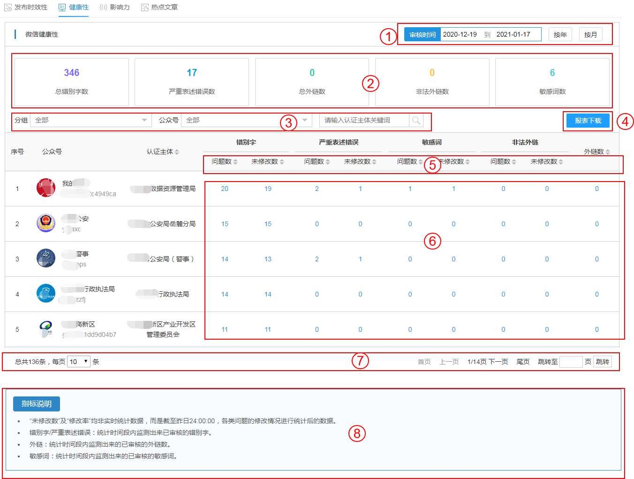634x479 pixels.
Task: Switch to 影响力 tab
Action: 115,8
